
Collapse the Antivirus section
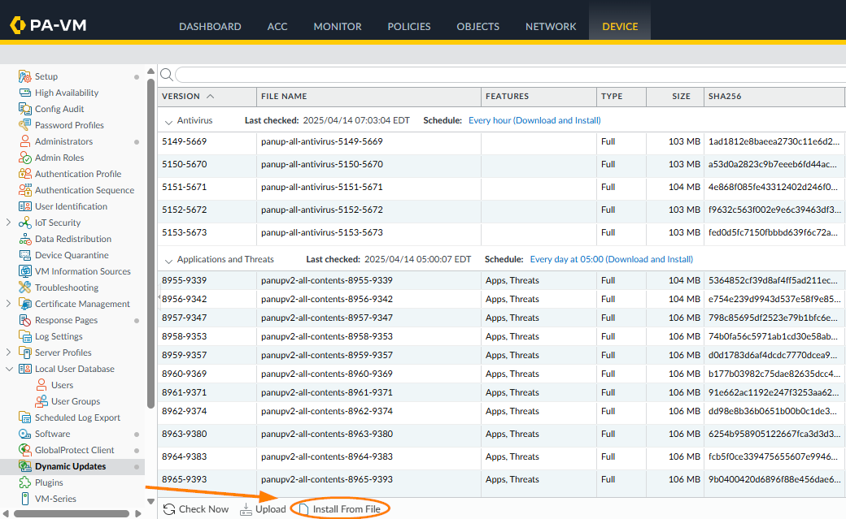tap(168, 121)
